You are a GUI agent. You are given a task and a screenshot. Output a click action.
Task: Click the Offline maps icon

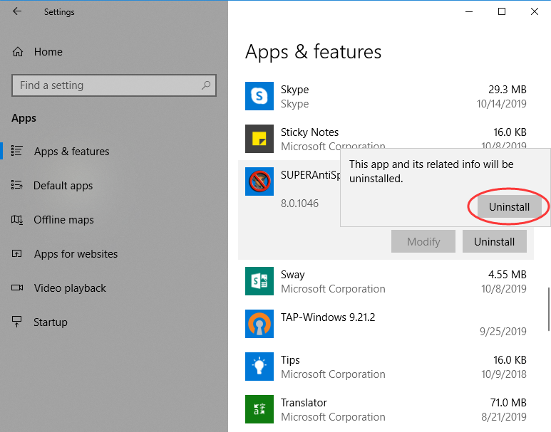coord(17,220)
